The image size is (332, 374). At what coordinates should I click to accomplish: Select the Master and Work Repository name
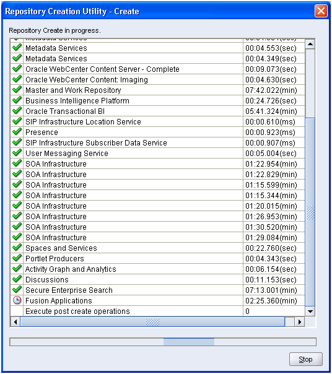73,90
